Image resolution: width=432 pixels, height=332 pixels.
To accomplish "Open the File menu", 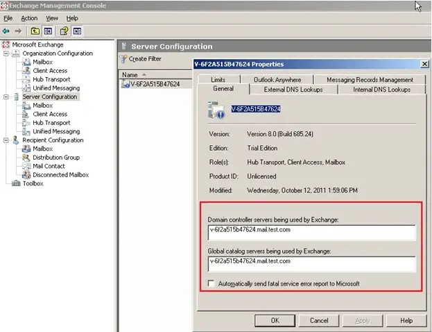I will pyautogui.click(x=8, y=18).
